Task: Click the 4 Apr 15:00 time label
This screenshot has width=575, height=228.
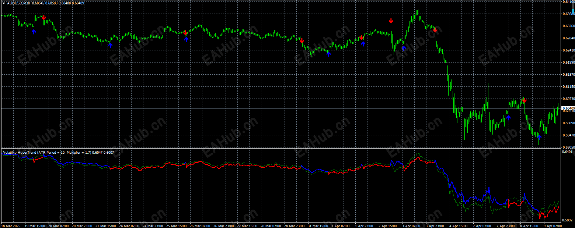Action: tap(459, 225)
